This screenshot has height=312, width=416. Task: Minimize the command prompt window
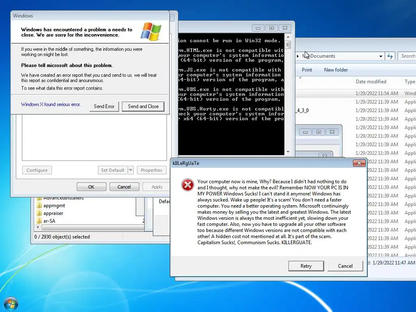[258, 28]
